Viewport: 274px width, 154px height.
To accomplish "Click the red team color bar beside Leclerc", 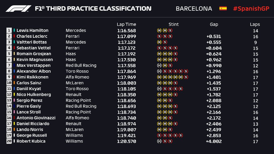I will pyautogui.click(x=14, y=36).
